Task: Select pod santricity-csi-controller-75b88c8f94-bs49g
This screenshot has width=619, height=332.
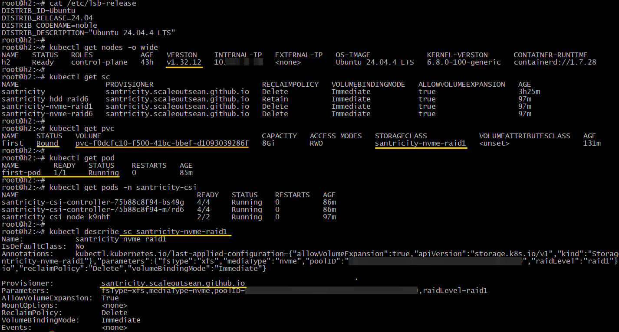Action: pyautogui.click(x=93, y=202)
